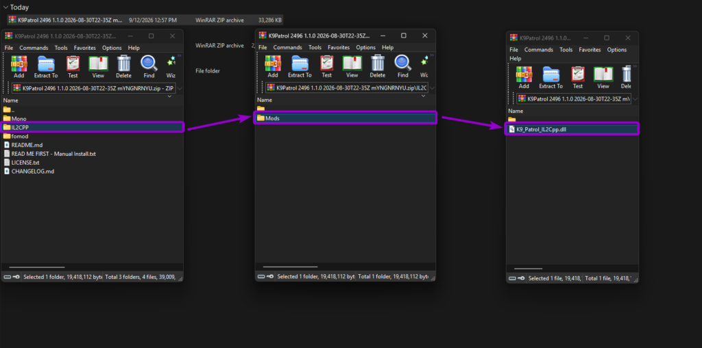Select K9Patrol zip file in Explorer list

pyautogui.click(x=145, y=20)
